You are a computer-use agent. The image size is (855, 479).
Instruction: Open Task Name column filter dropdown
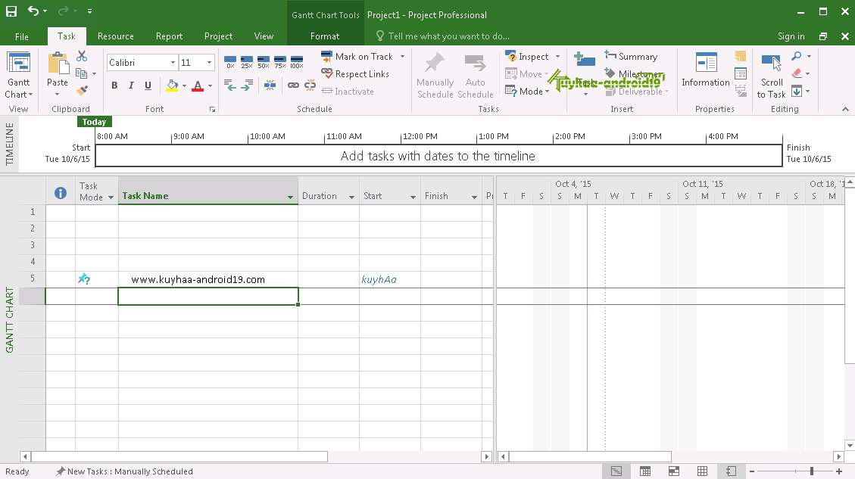290,198
